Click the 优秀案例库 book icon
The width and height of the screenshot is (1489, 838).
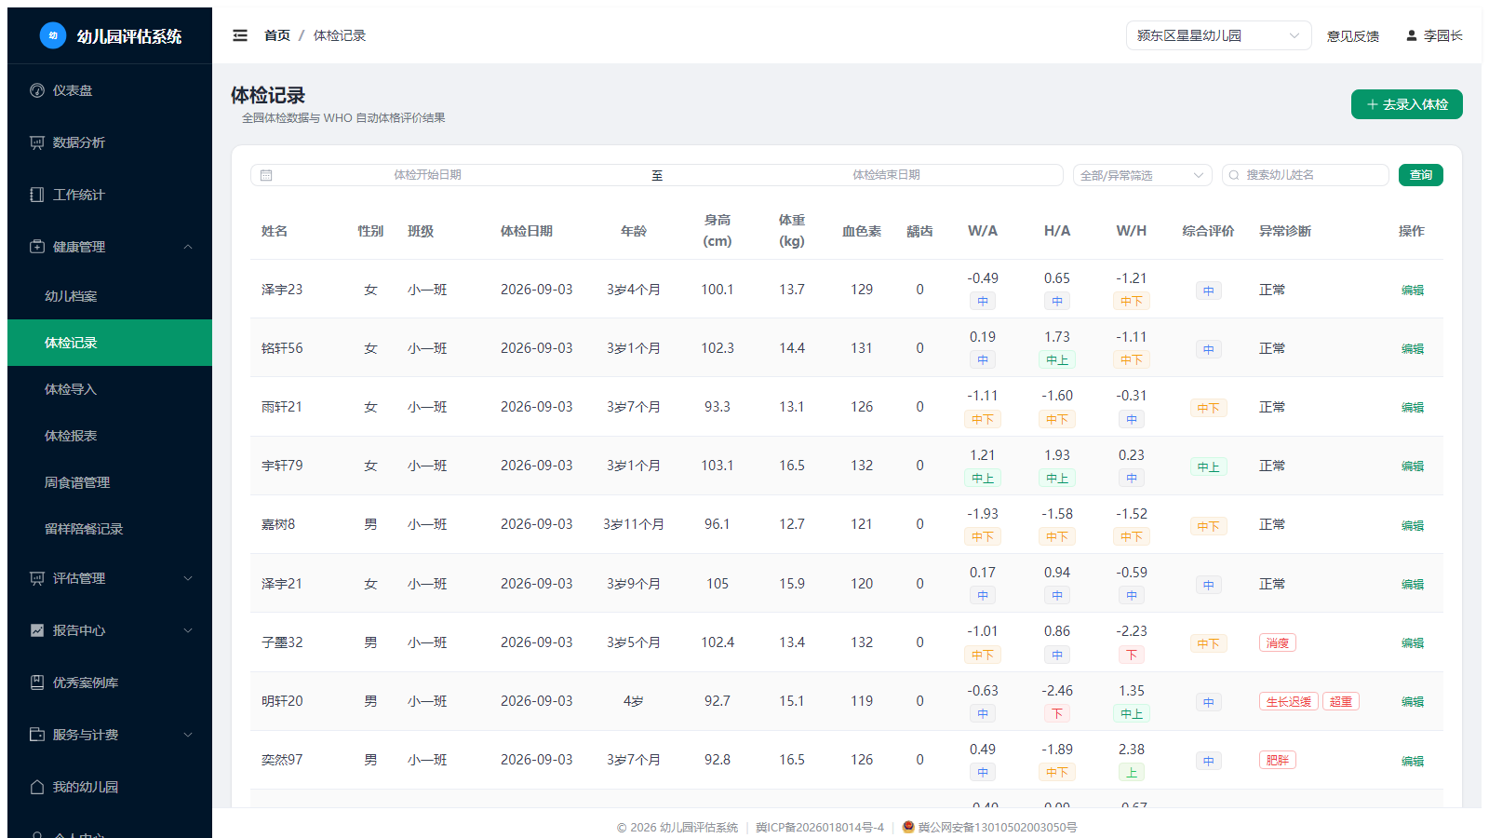[37, 683]
